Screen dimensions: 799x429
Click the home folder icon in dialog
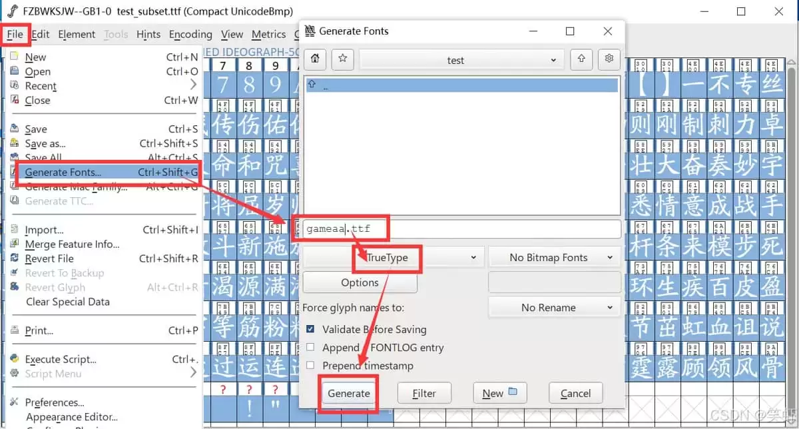point(315,59)
